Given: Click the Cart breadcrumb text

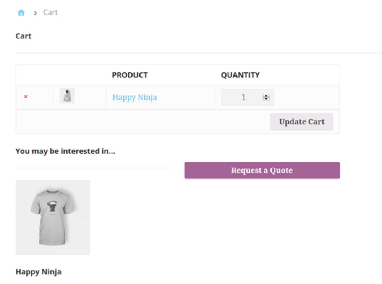Looking at the screenshot, I should (50, 12).
